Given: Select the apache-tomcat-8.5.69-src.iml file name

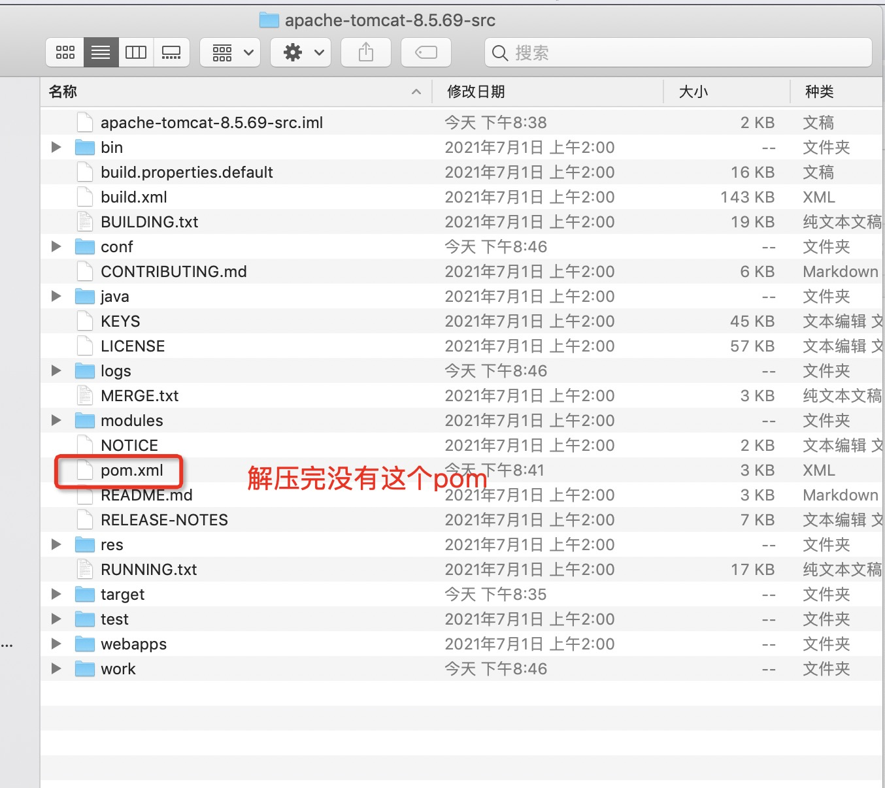Looking at the screenshot, I should coord(212,122).
